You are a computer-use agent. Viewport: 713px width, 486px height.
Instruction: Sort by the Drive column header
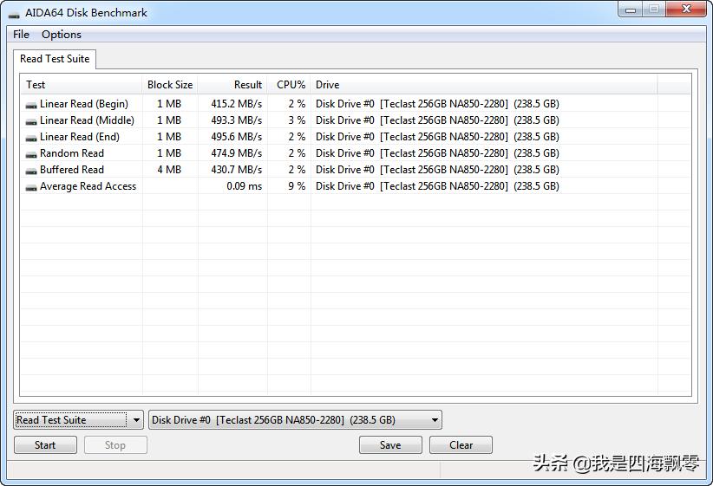(x=484, y=85)
